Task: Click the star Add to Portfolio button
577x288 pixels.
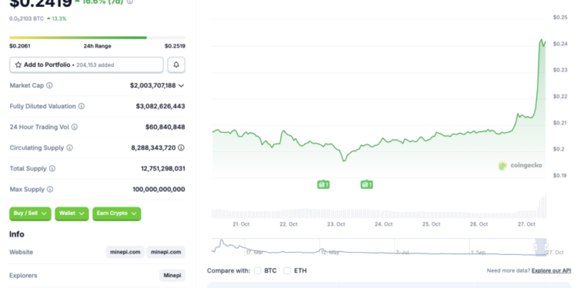Action: click(x=86, y=65)
